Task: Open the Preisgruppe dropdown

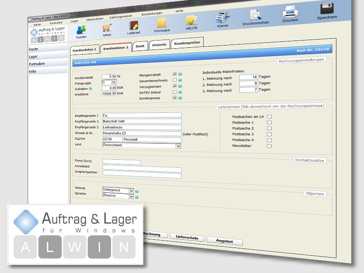Action: (109, 82)
